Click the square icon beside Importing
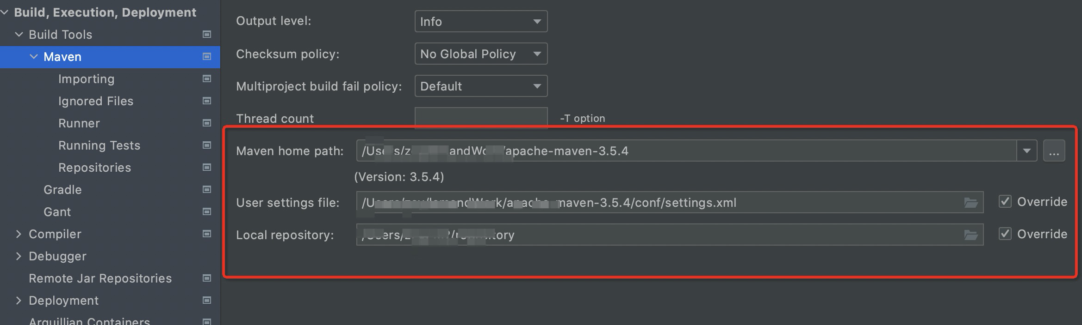The image size is (1082, 325). click(x=205, y=78)
